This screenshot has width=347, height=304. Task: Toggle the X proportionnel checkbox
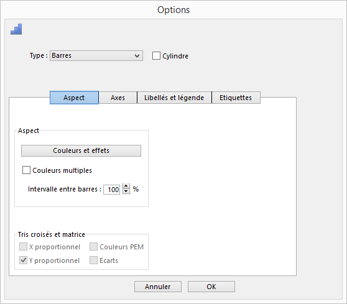pyautogui.click(x=23, y=246)
